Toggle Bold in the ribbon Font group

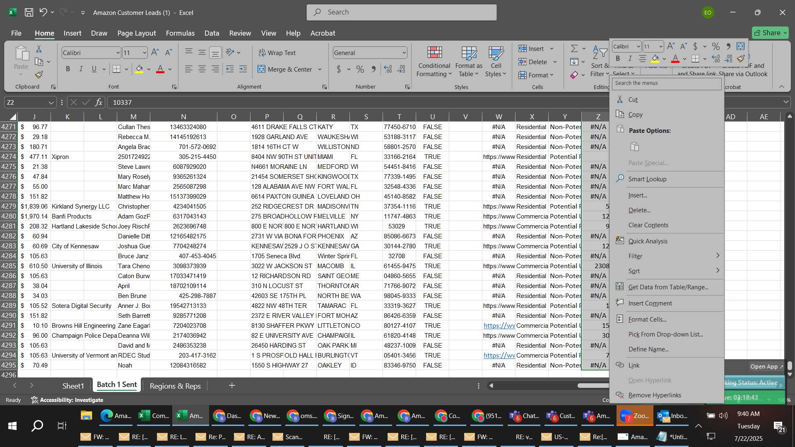pos(68,69)
